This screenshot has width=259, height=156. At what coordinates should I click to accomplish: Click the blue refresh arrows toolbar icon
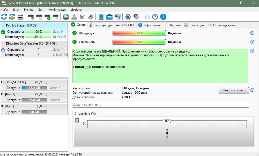tap(4, 17)
